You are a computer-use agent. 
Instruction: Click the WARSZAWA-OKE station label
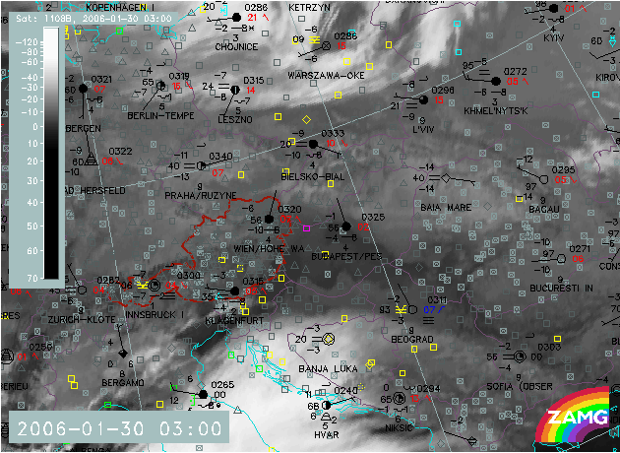pyautogui.click(x=326, y=75)
